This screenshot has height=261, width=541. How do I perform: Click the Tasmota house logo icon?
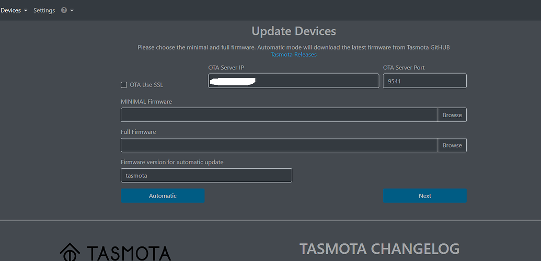(70, 252)
